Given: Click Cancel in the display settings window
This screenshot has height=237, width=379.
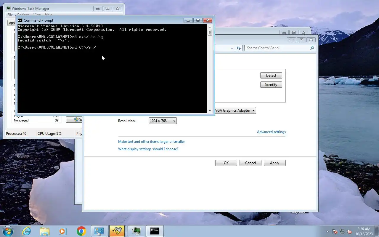Looking at the screenshot, I should (x=250, y=163).
